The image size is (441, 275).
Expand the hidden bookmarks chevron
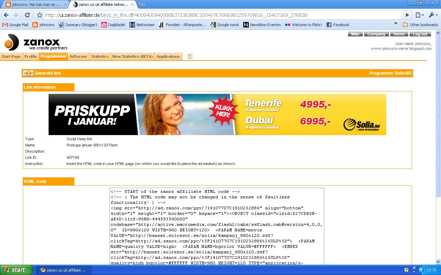click(x=396, y=24)
